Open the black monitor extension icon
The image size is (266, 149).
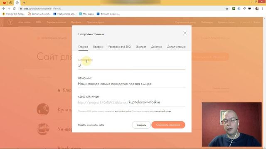(x=249, y=9)
